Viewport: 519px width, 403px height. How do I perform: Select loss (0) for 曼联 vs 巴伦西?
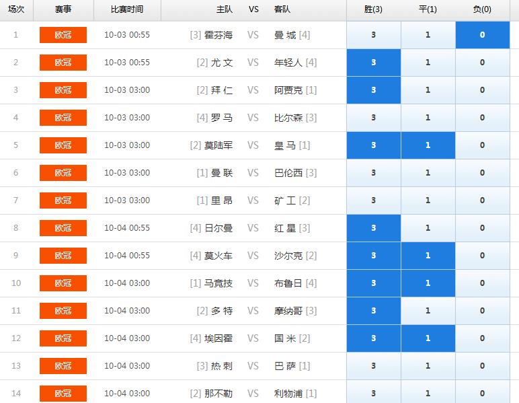(x=483, y=173)
